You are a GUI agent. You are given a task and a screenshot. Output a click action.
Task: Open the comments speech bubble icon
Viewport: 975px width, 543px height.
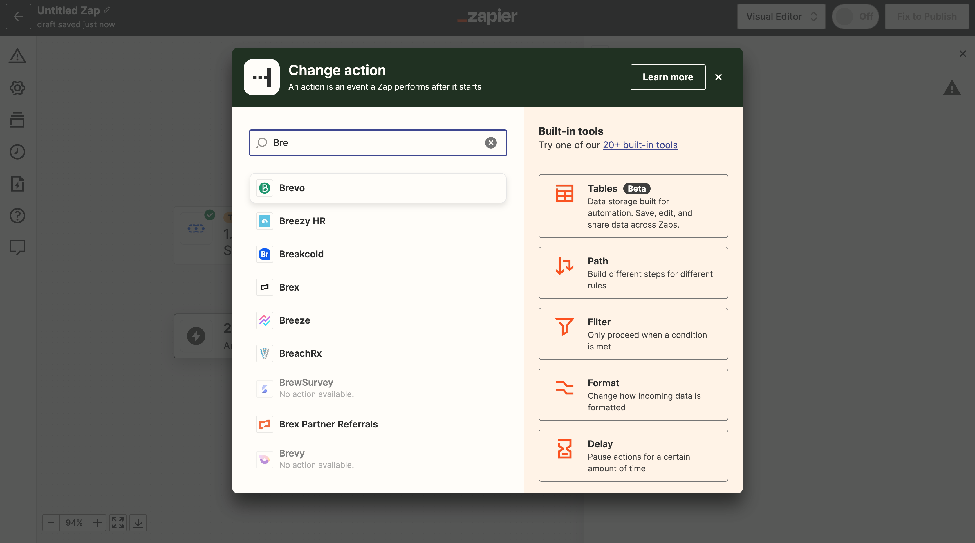click(17, 248)
